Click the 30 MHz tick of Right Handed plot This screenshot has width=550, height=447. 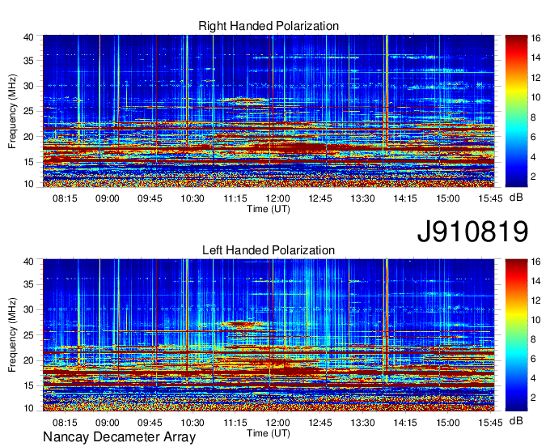coord(28,86)
